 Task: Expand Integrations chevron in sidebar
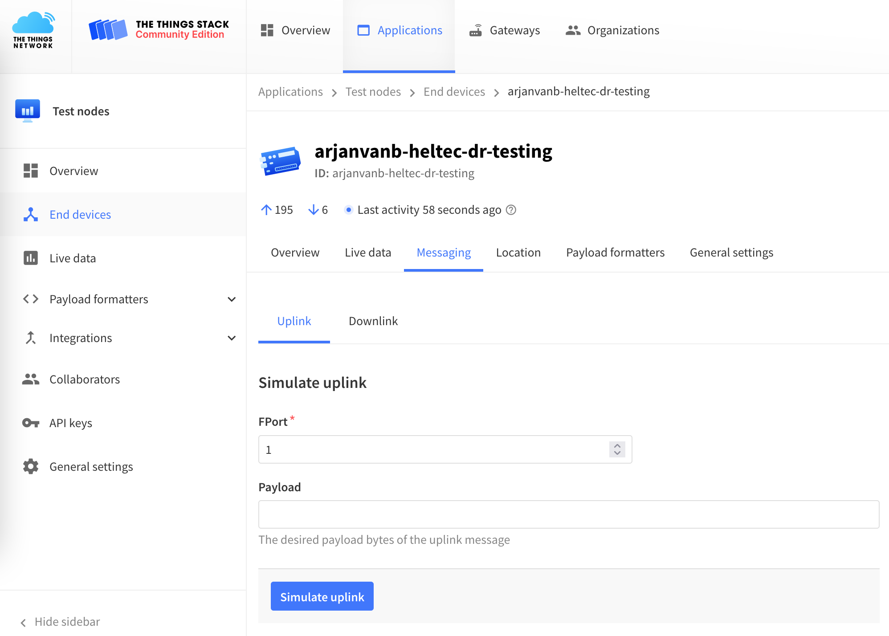point(232,338)
